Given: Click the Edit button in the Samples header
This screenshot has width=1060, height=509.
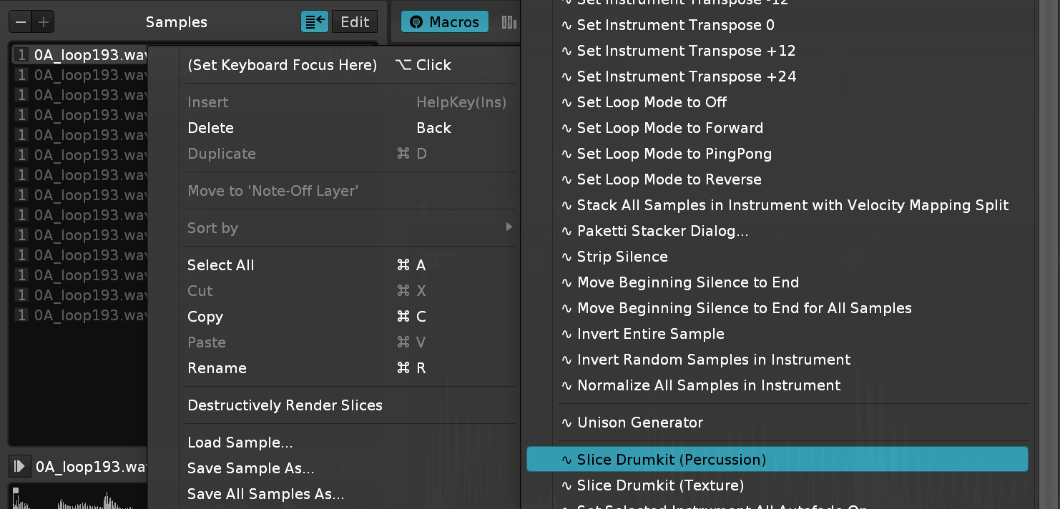Looking at the screenshot, I should [x=355, y=22].
